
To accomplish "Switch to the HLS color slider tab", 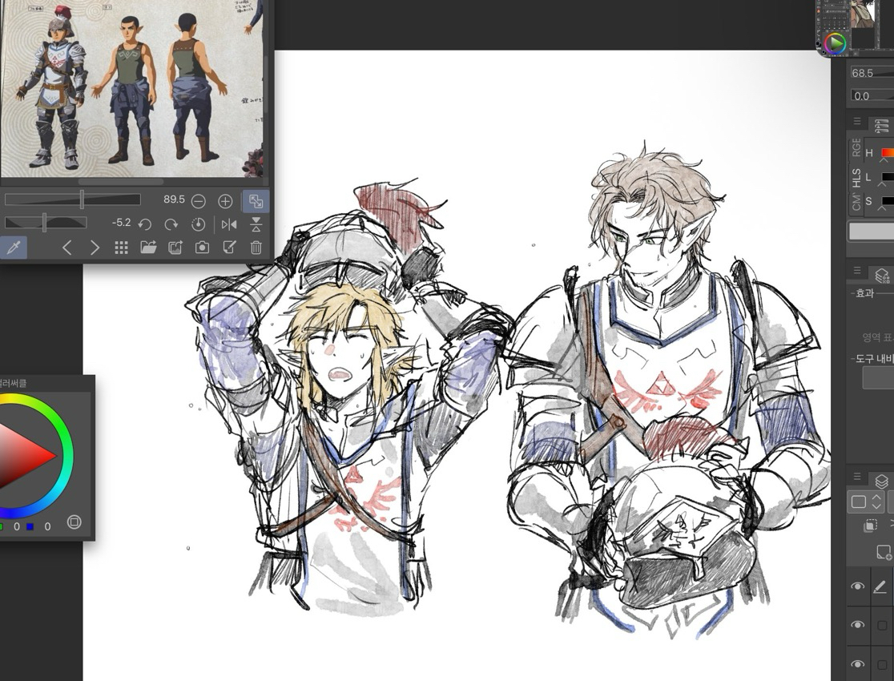I will [x=856, y=177].
